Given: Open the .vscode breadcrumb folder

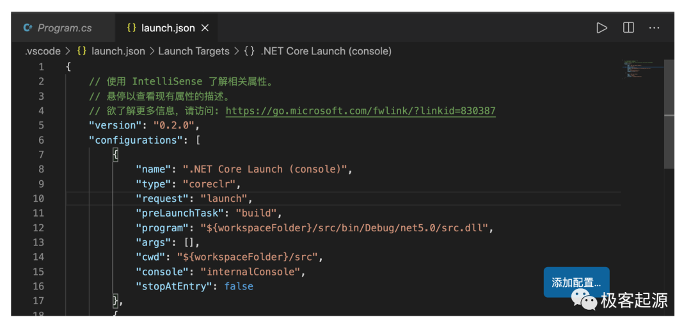Looking at the screenshot, I should point(43,51).
